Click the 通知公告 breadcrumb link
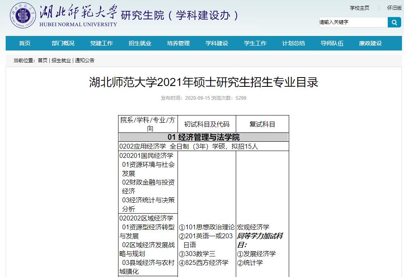The width and height of the screenshot is (404, 277). [85, 61]
